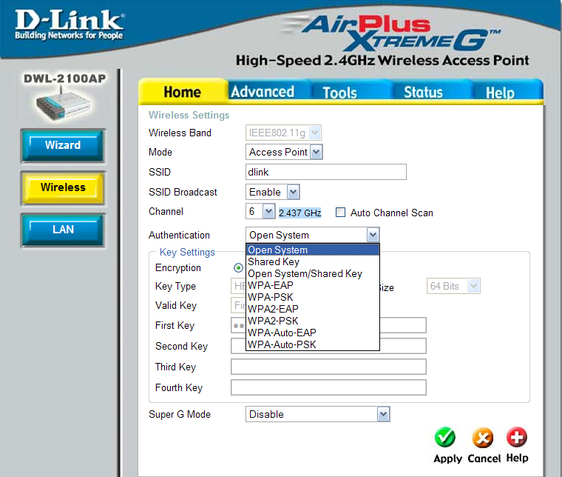Select Open System in the authentication list
This screenshot has width=562, height=477.
click(313, 250)
